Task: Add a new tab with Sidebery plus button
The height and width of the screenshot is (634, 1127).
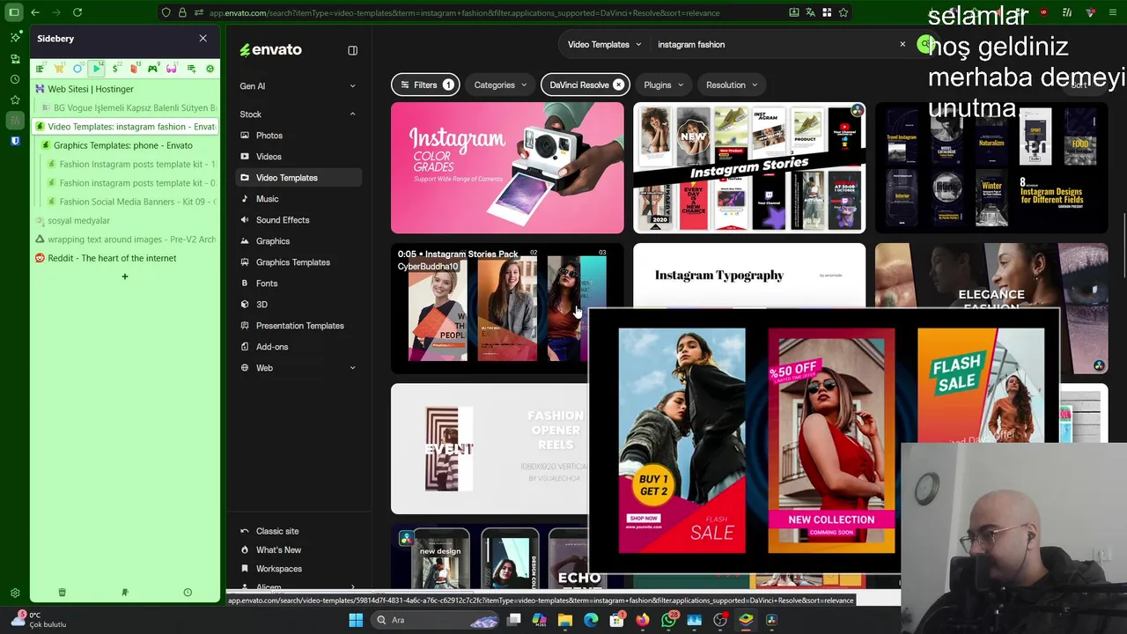Action: click(x=124, y=276)
